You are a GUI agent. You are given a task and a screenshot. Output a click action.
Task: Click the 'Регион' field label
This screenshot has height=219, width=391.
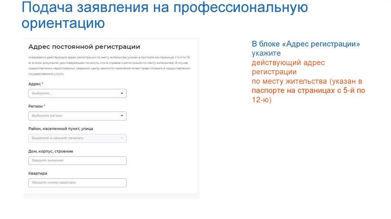click(x=35, y=106)
